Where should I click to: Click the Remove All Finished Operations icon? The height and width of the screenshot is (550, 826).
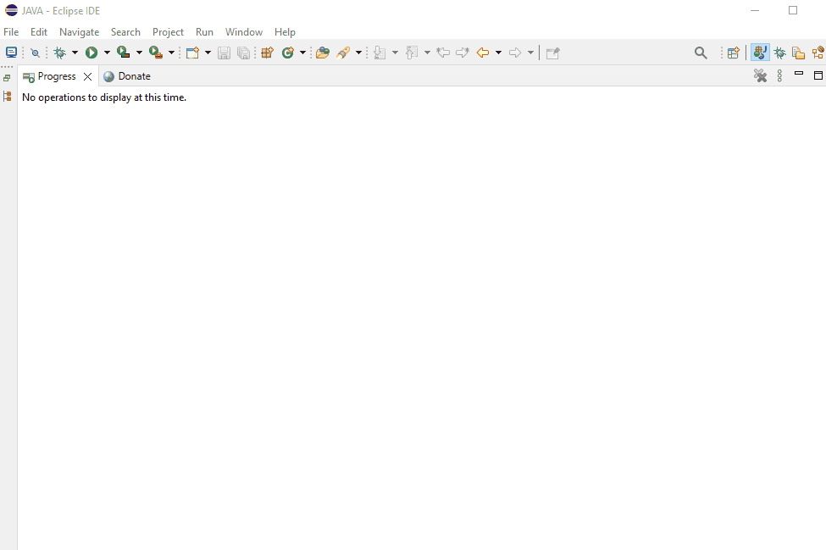[760, 76]
